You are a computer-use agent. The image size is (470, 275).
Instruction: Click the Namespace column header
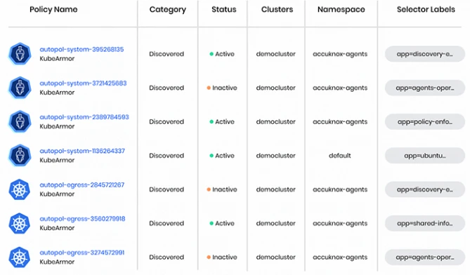341,10
